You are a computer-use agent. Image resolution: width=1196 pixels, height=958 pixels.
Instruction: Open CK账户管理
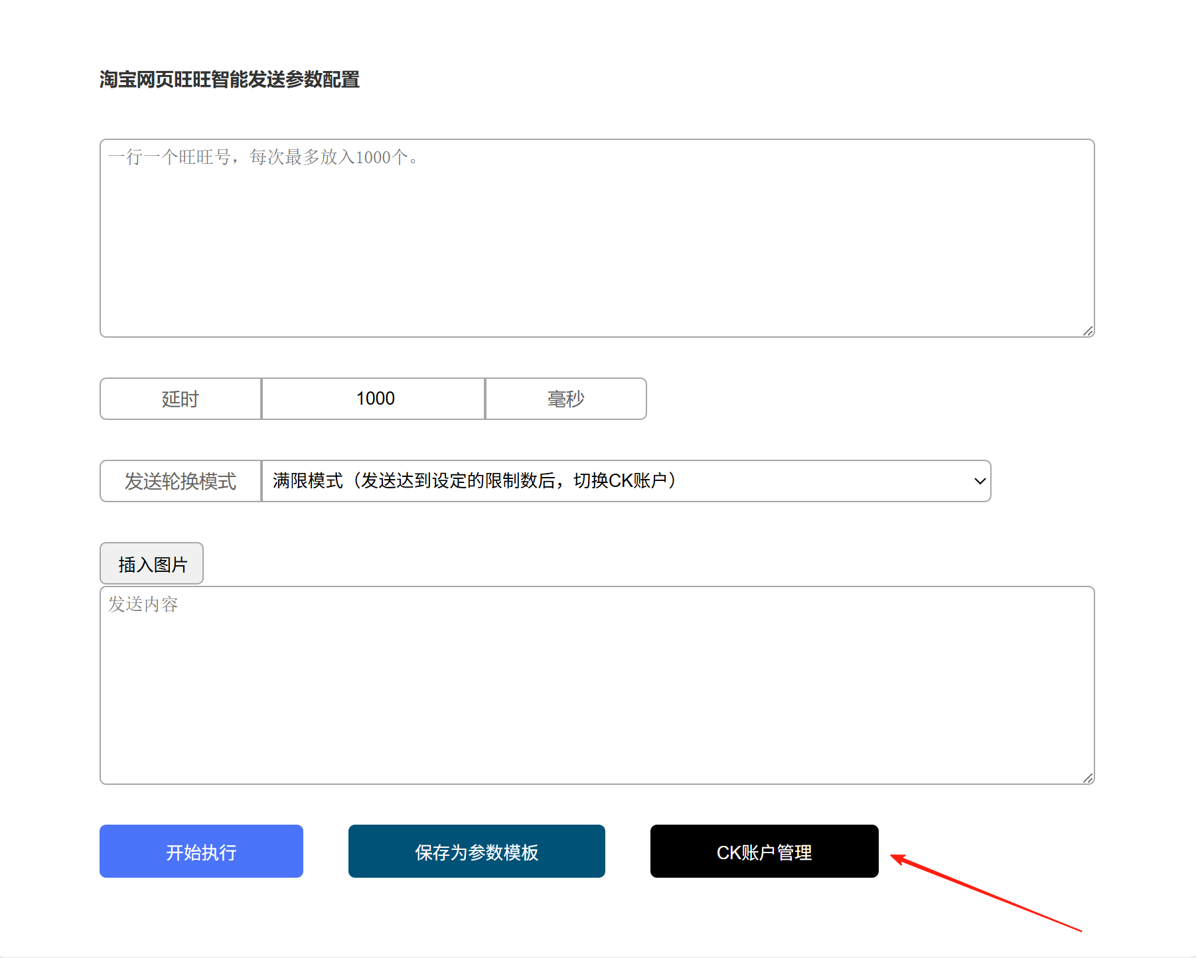[x=764, y=851]
